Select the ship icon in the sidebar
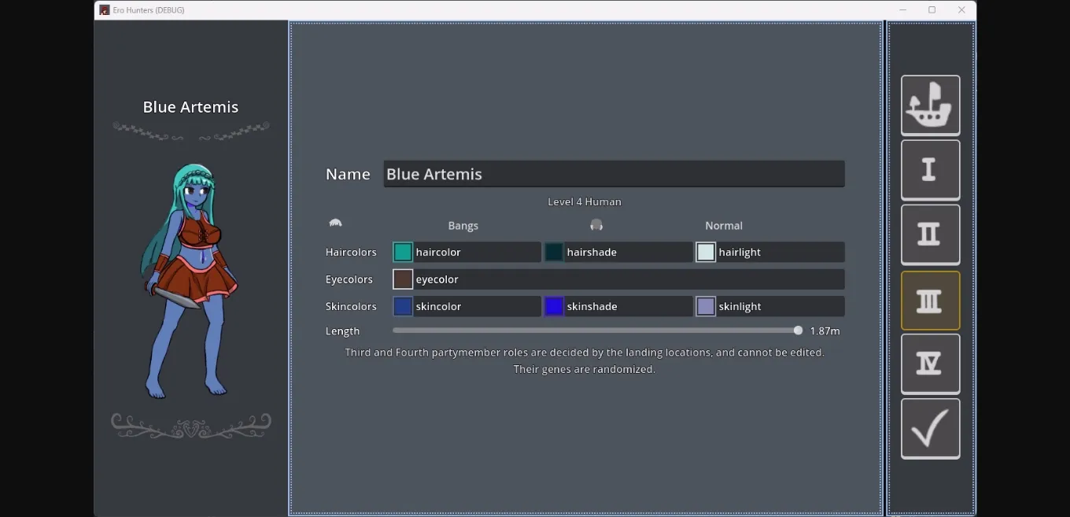 coord(931,105)
